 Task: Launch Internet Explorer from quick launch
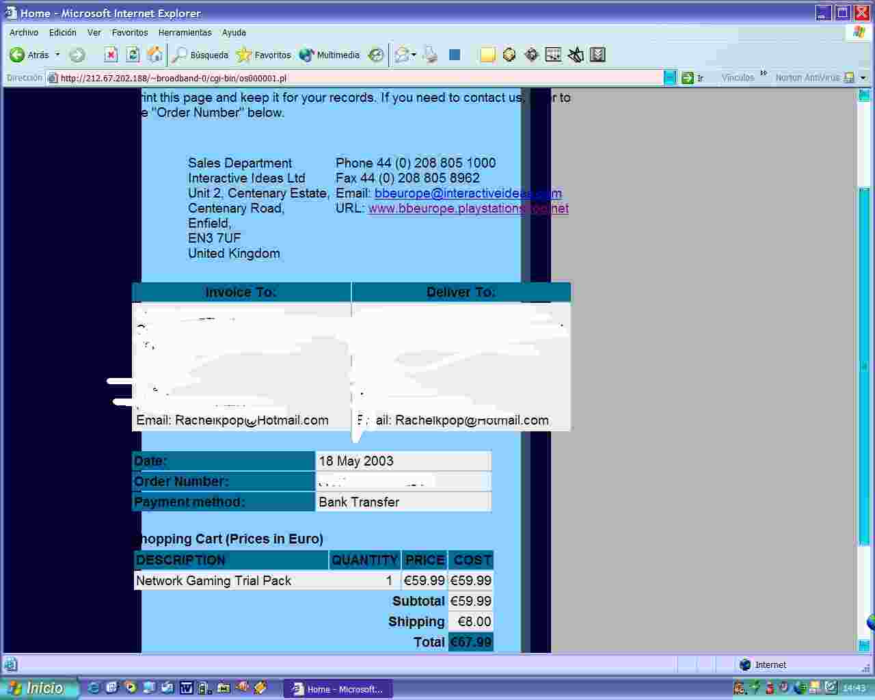coord(95,688)
